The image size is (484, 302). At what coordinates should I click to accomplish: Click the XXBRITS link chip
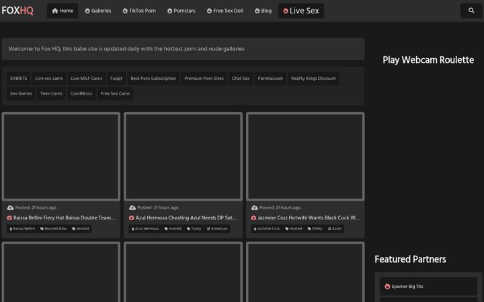(x=19, y=79)
